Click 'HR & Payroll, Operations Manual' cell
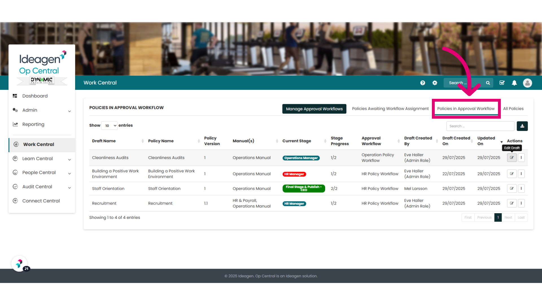 [x=252, y=203]
